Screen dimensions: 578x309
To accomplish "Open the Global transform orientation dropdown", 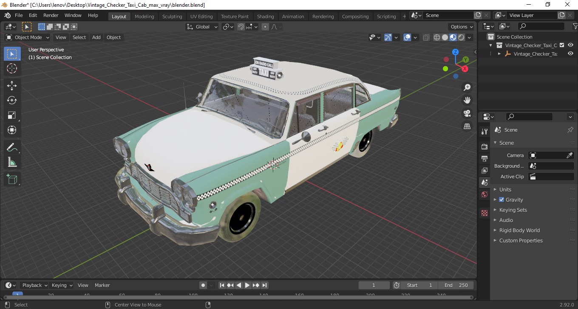I will (202, 27).
